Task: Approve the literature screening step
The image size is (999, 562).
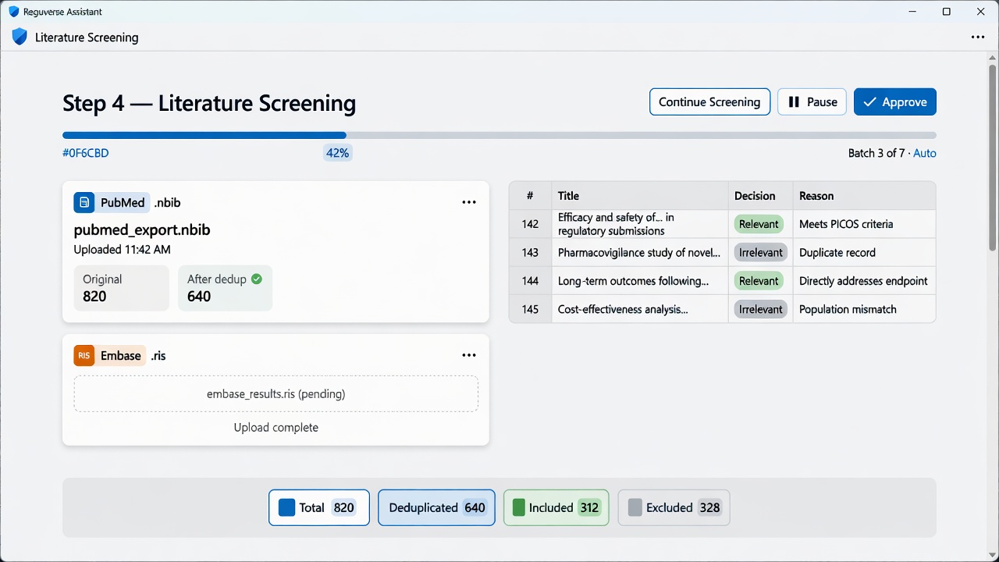Action: [895, 101]
